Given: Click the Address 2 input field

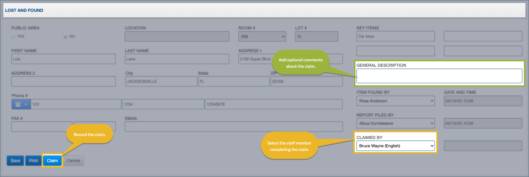Looking at the screenshot, I should pos(63,81).
